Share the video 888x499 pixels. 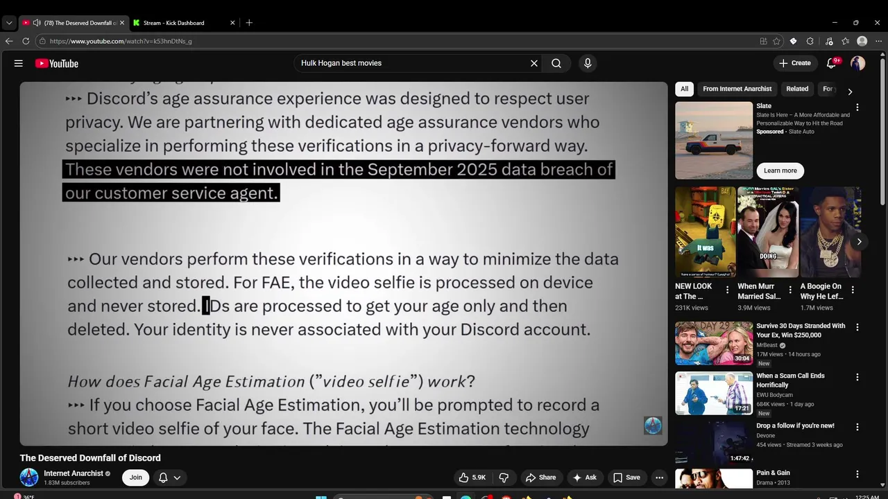pyautogui.click(x=540, y=478)
